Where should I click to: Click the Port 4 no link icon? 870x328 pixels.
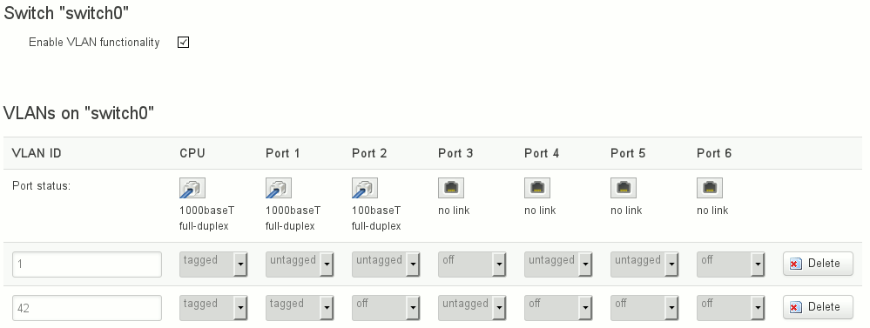tap(537, 189)
